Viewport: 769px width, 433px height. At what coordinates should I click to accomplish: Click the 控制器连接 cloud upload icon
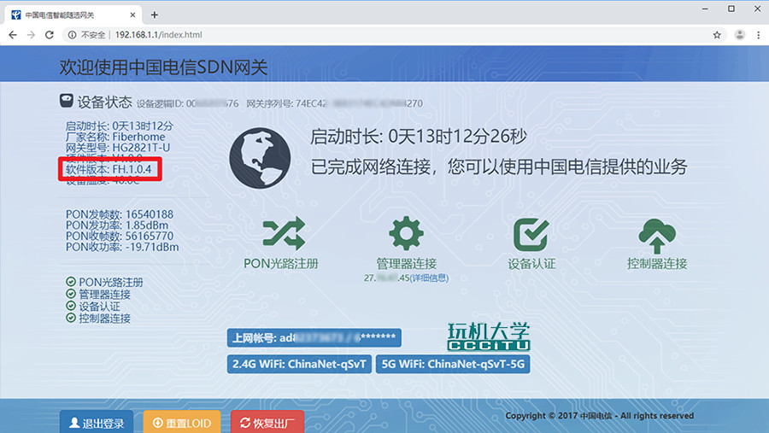pos(657,233)
